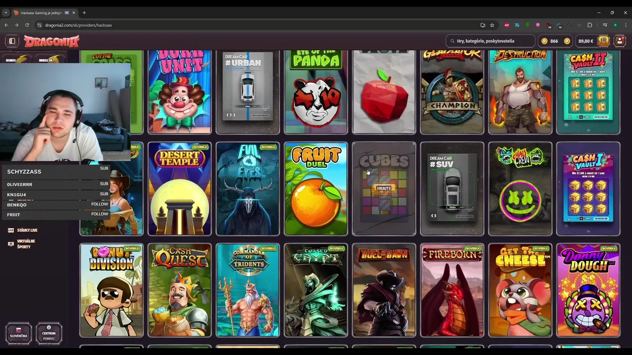Screen dimensions: 632x355
Task: Click the AdBlock Plus extension icon
Action: pos(507,25)
